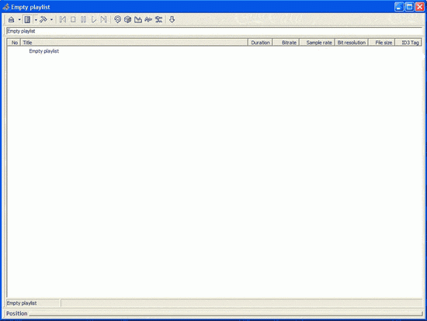Click the eject/open file icon

pos(11,19)
